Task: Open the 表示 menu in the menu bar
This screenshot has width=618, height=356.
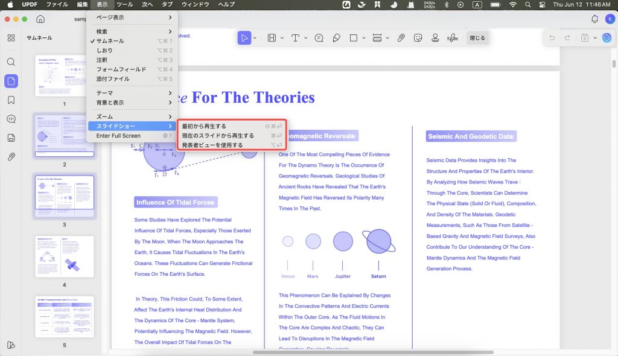Action: [102, 4]
